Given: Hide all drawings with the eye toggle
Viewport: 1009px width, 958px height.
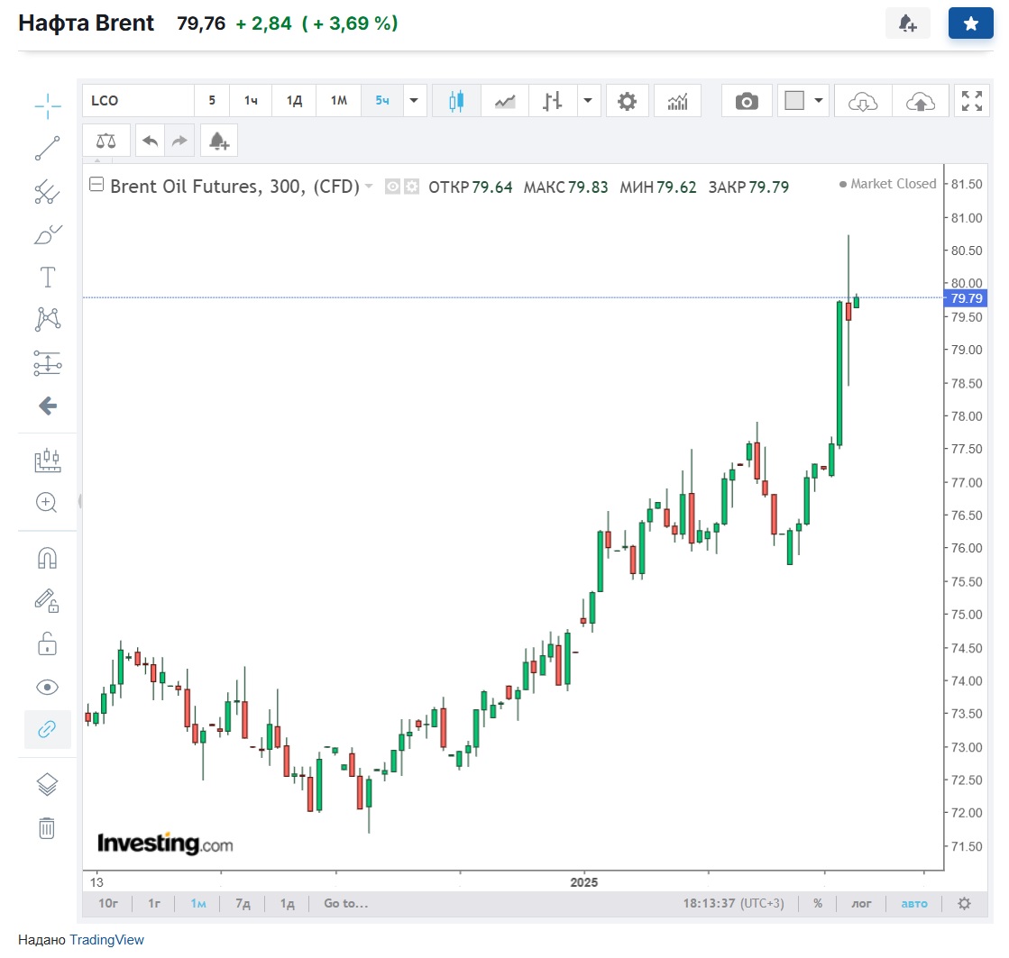Looking at the screenshot, I should point(46,687).
